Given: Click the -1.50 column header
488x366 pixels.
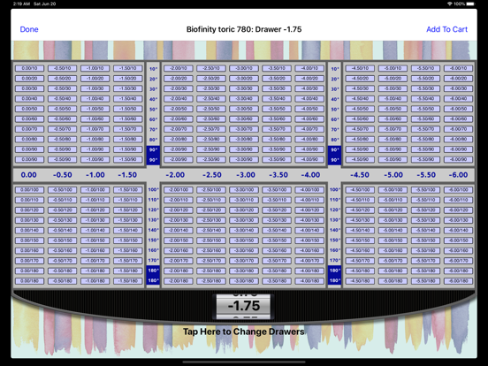Looking at the screenshot, I should 127,175.
